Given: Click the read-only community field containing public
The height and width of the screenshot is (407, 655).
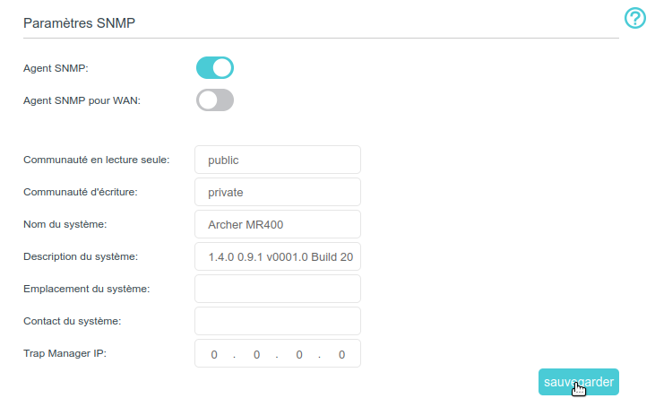Looking at the screenshot, I should click(277, 160).
